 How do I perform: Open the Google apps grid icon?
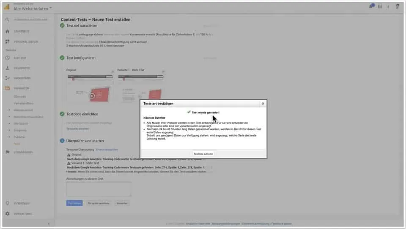tap(380, 6)
